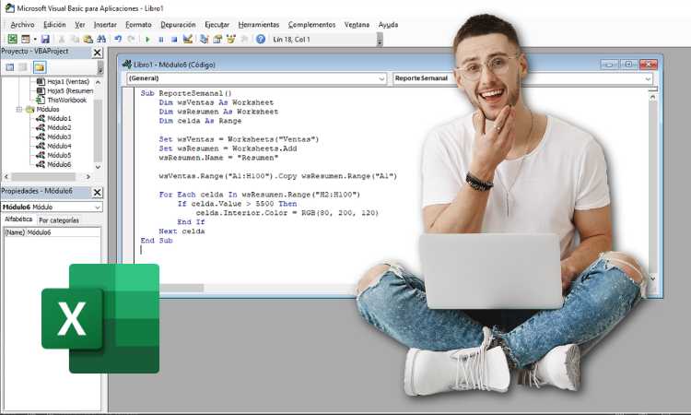
Task: Toggle Design Mode in the toolbar
Action: 188,40
